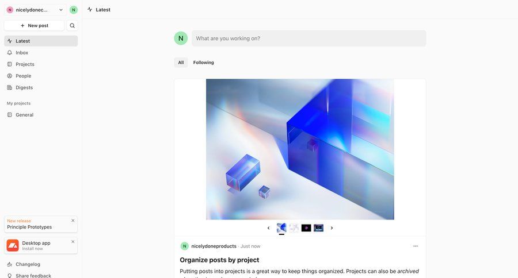Open nicelydoneproducts author link
518x278 pixels.
point(214,246)
